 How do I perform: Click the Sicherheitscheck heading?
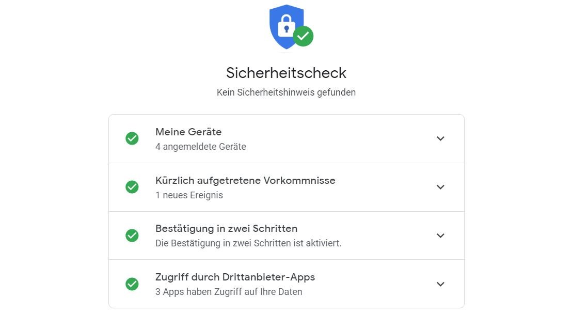[x=286, y=72]
